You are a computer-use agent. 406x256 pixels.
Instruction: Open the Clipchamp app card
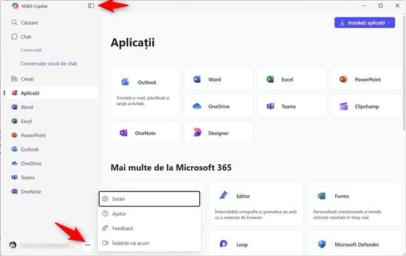tap(366, 106)
